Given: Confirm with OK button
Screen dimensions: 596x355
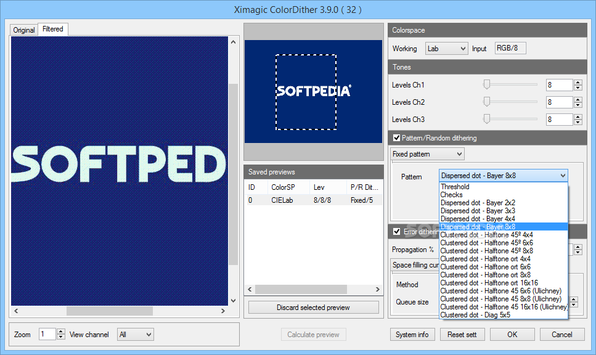Looking at the screenshot, I should [512, 335].
